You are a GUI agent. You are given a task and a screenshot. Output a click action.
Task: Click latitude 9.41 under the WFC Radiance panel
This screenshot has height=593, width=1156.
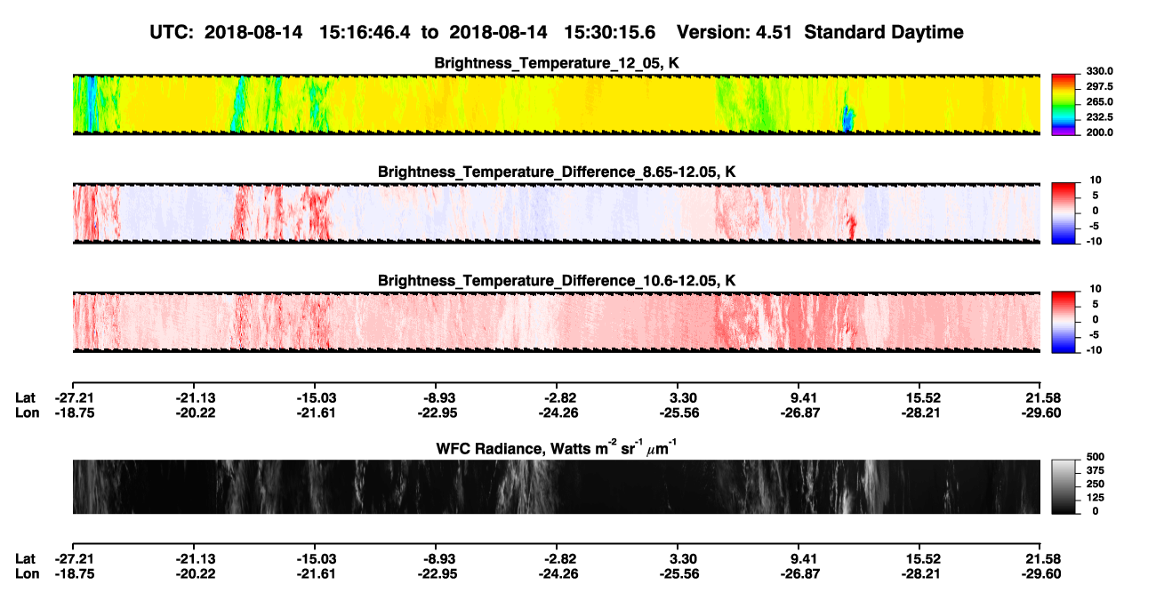pyautogui.click(x=803, y=558)
